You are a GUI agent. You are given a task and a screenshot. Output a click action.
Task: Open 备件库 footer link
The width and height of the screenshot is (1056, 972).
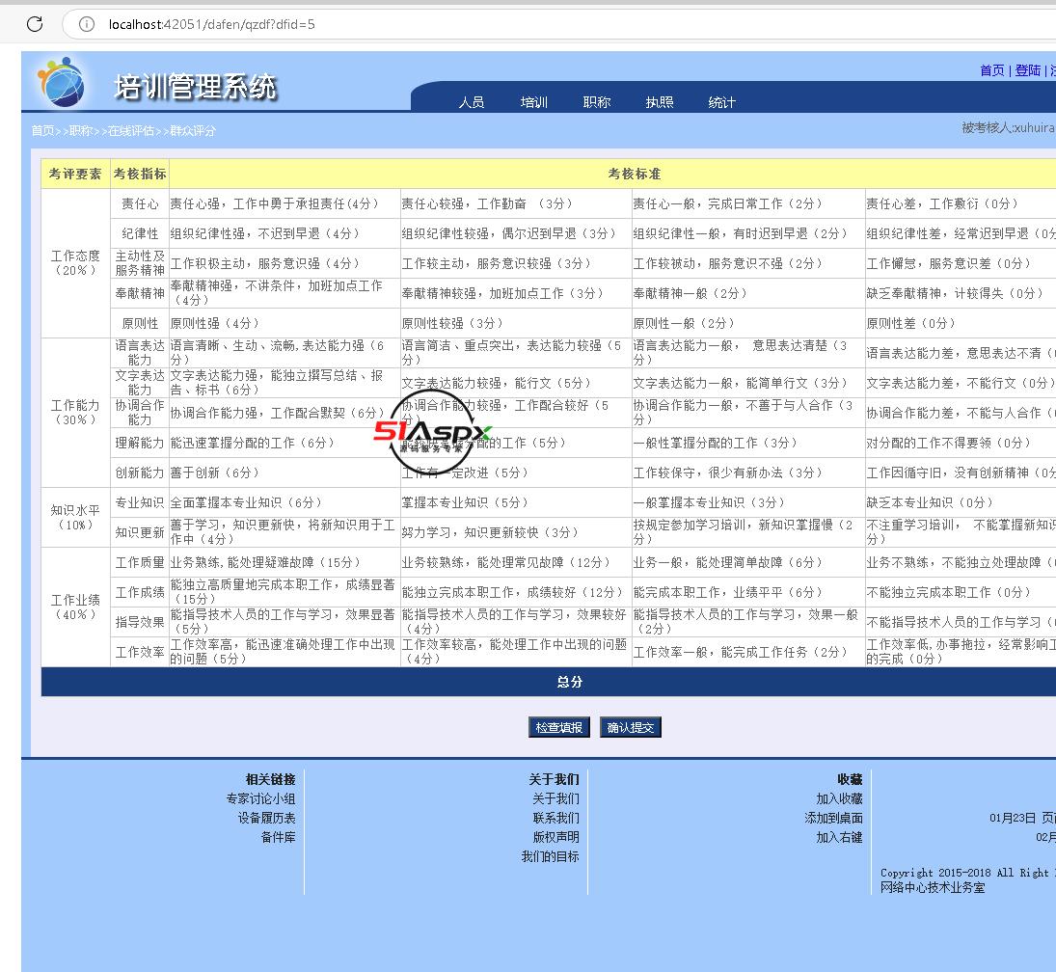[278, 837]
